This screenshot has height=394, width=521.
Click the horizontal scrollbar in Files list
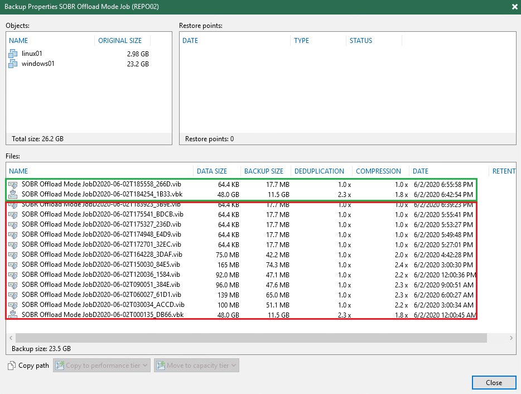pos(251,338)
